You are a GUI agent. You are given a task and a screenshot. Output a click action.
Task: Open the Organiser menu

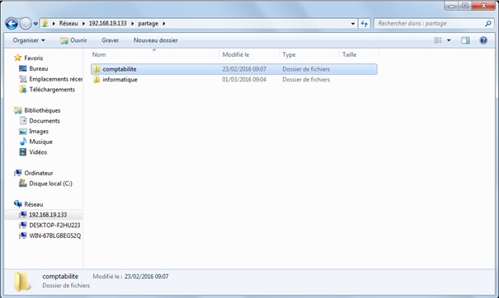point(29,40)
